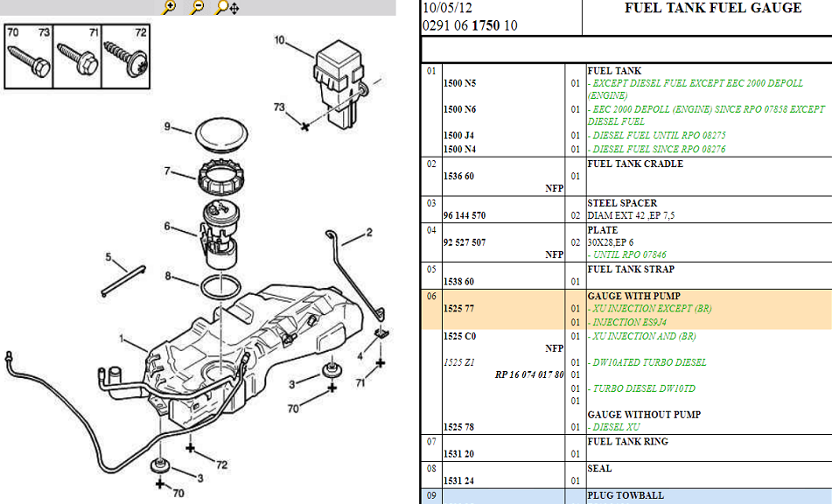Click the fuel pump drawing in diagram
The width and height of the screenshot is (832, 504).
(x=220, y=234)
